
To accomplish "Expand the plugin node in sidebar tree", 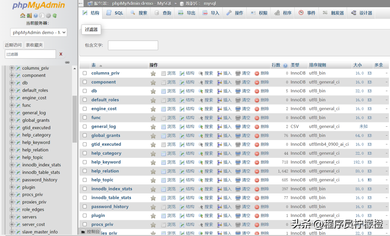I will click(12, 187).
